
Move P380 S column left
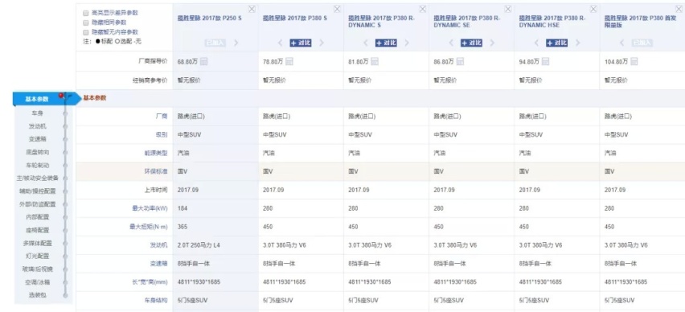click(x=281, y=43)
